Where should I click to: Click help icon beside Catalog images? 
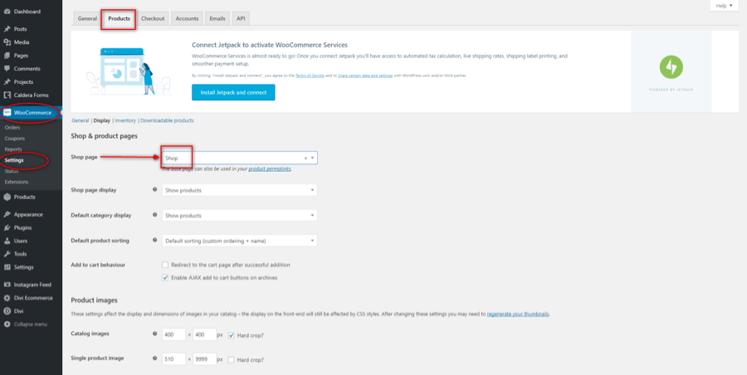pos(155,334)
